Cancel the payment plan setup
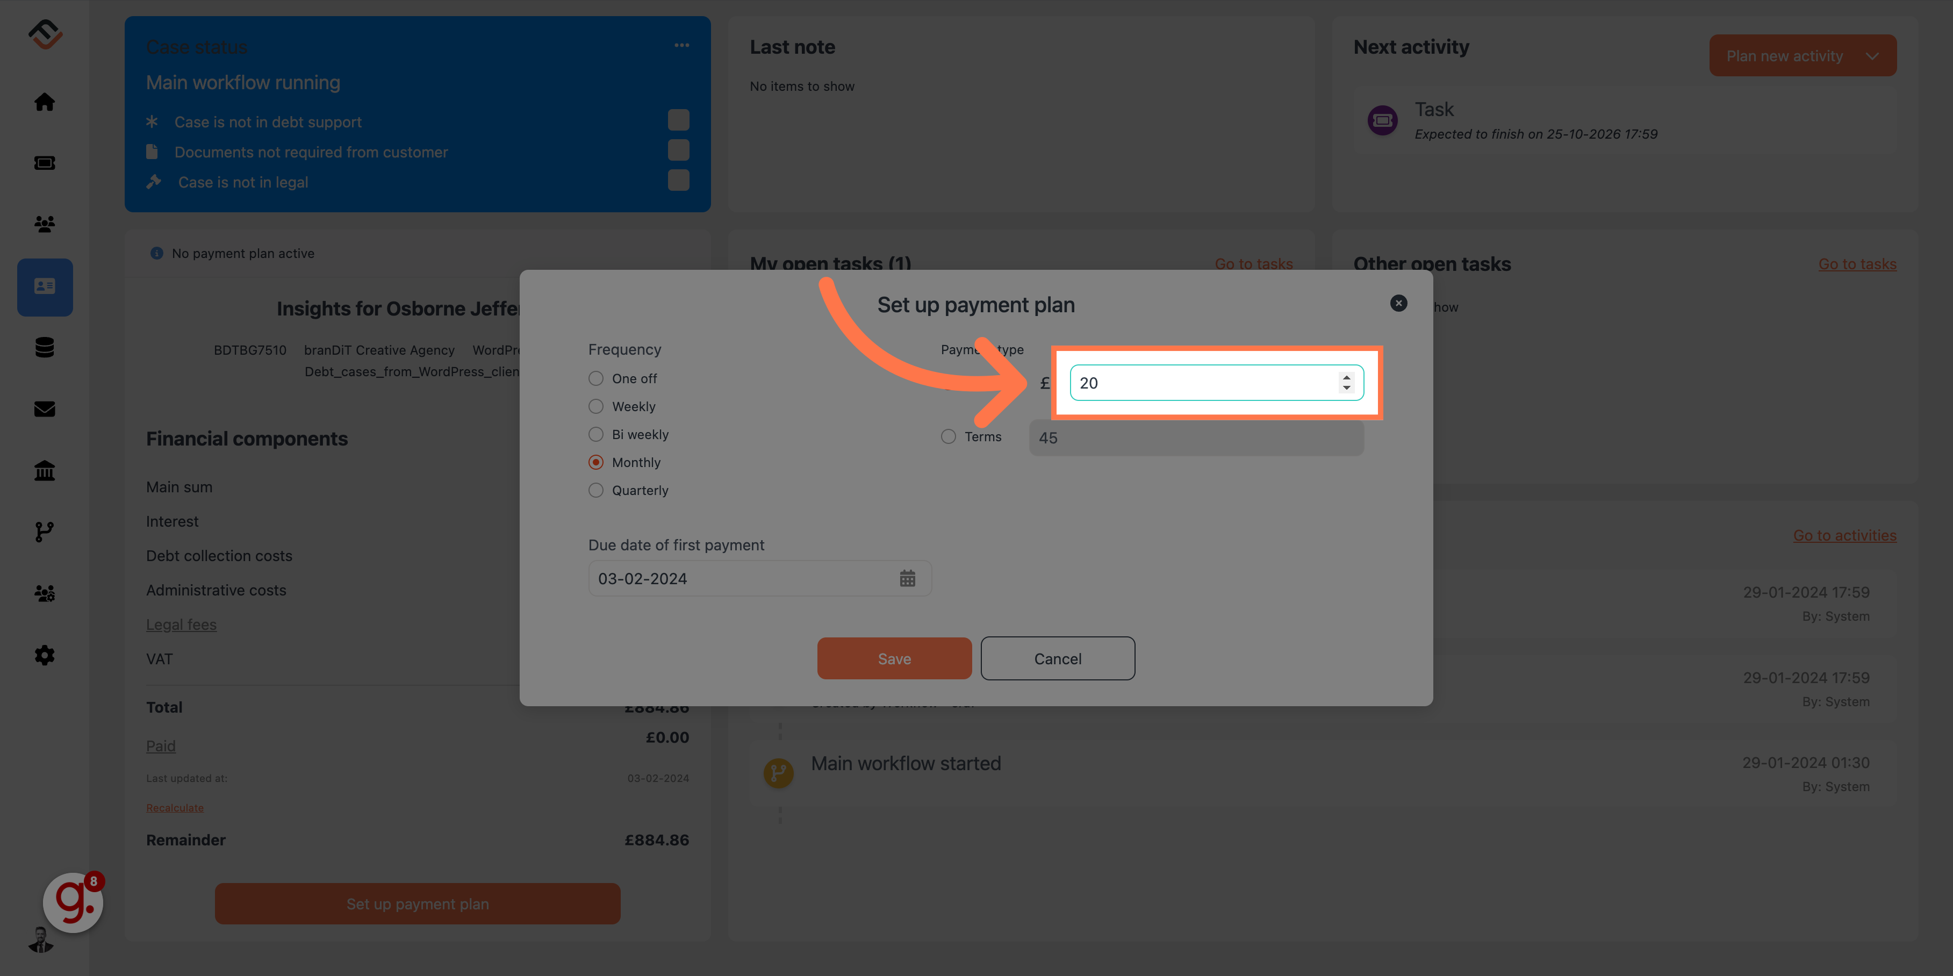1953x976 pixels. click(1058, 657)
